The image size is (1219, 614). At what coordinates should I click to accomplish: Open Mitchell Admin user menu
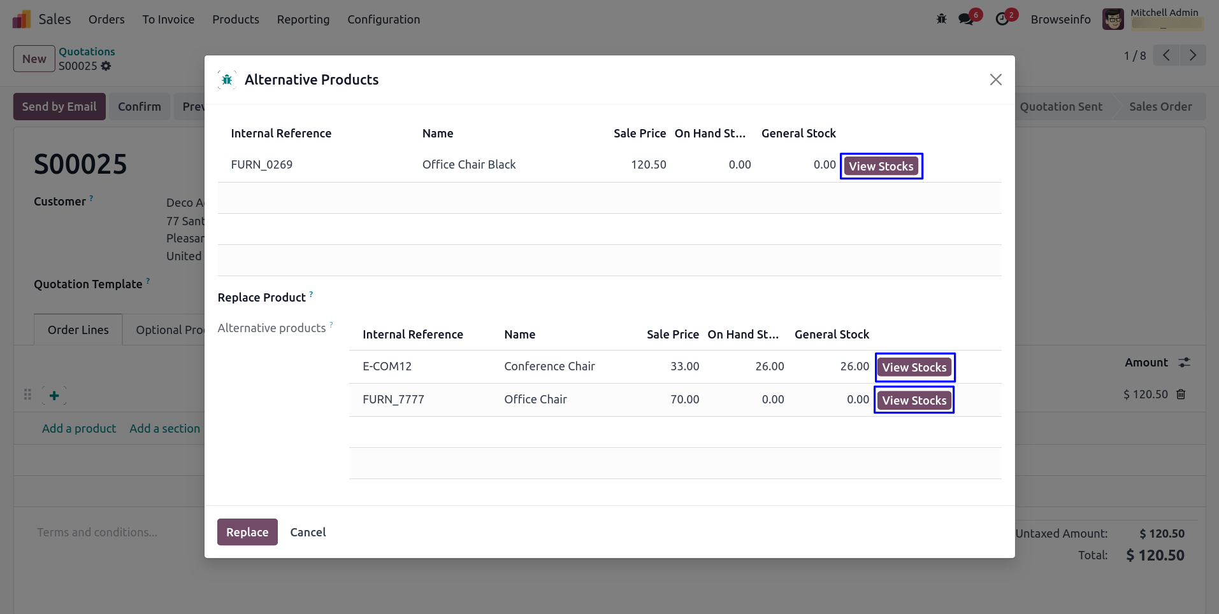[1152, 19]
